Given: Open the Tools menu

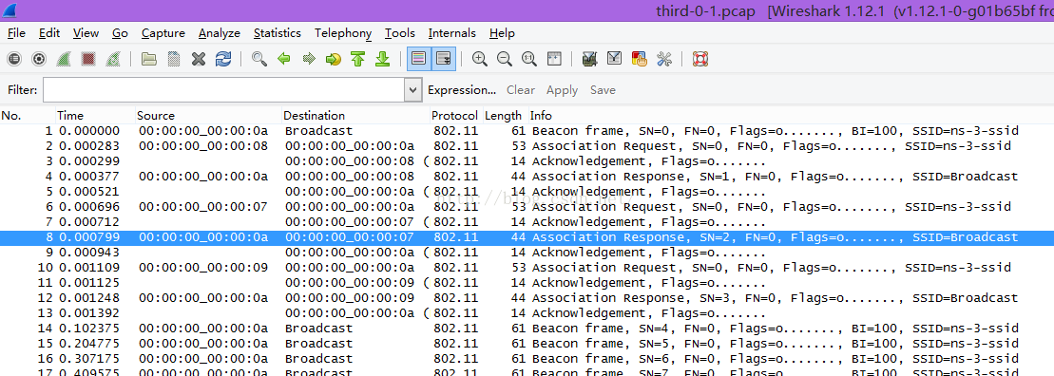Looking at the screenshot, I should 399,33.
